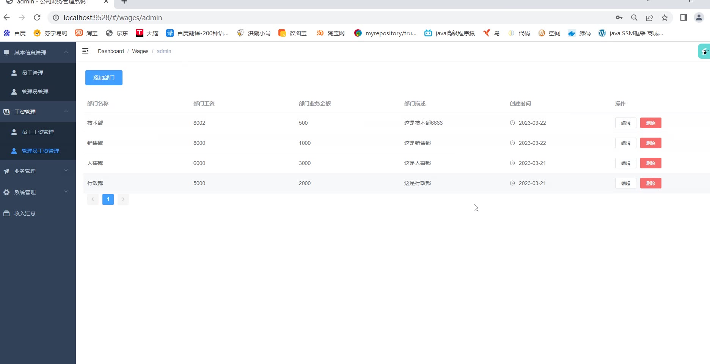This screenshot has height=364, width=710.
Task: Click the 添加部门 button
Action: (104, 78)
